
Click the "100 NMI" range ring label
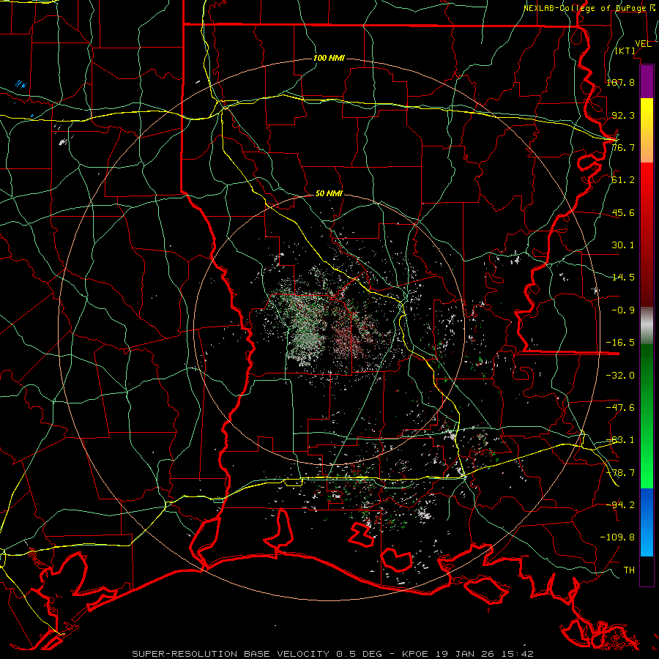click(329, 58)
